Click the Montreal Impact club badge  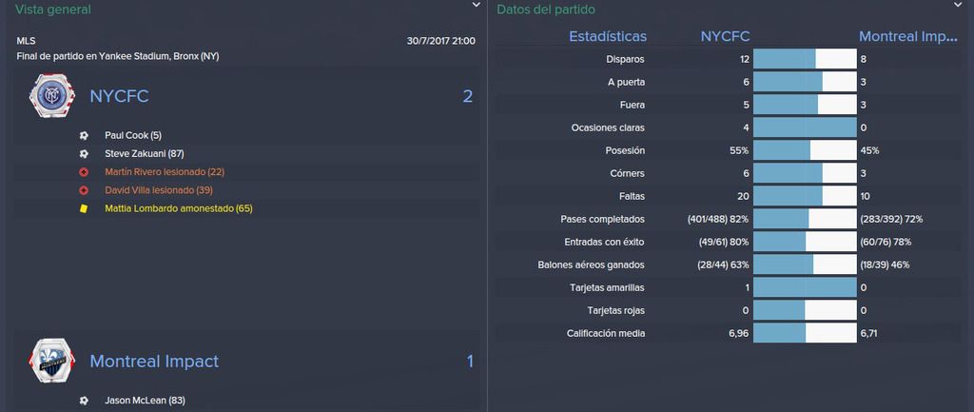click(52, 361)
